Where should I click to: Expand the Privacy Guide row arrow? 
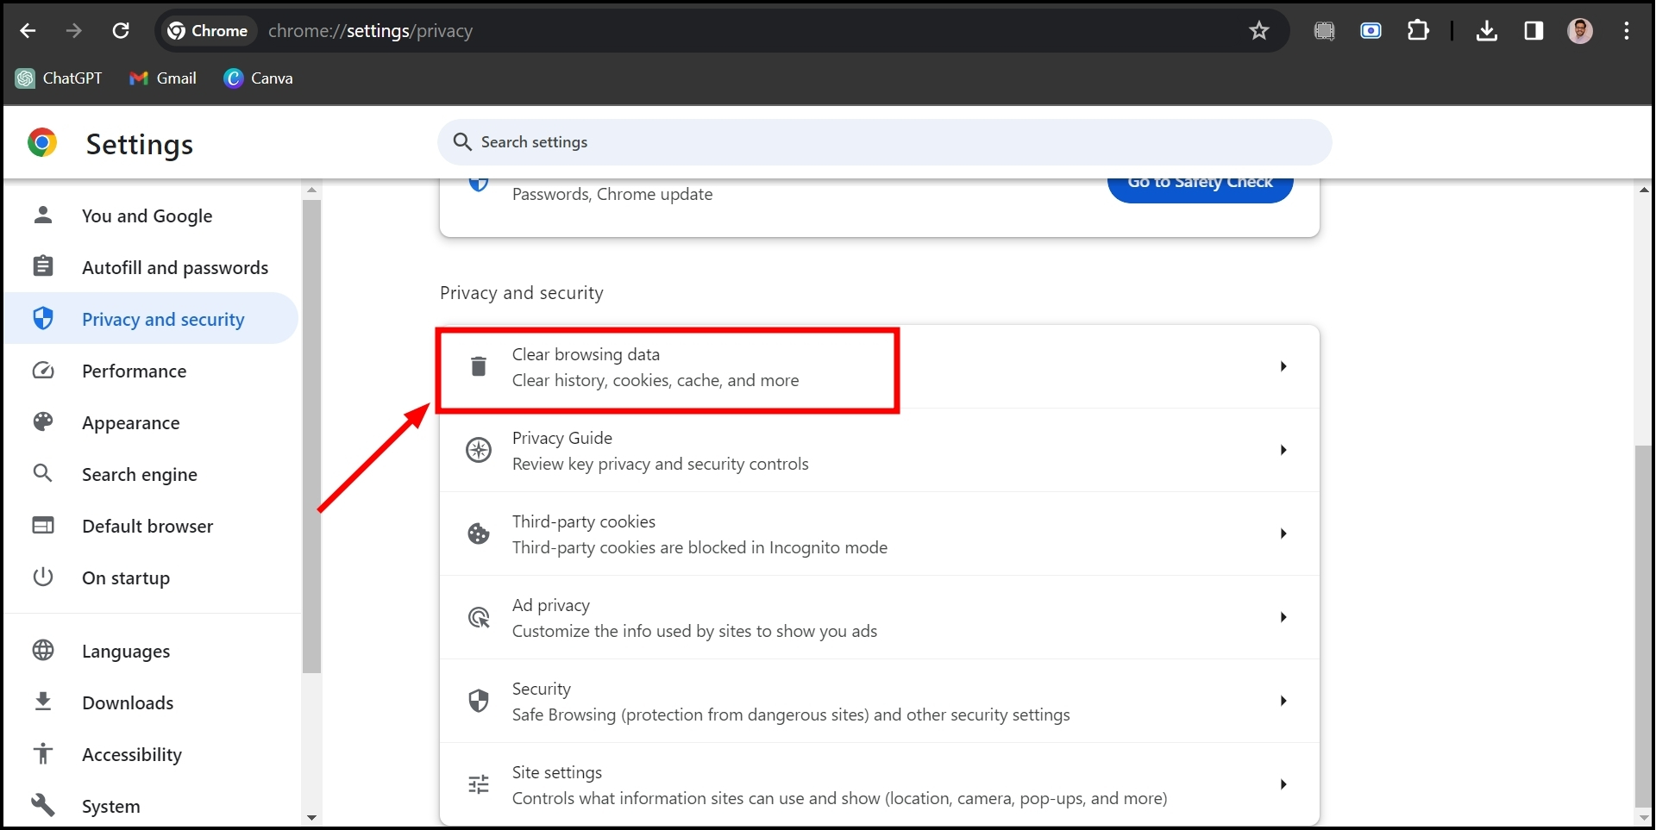1283,450
